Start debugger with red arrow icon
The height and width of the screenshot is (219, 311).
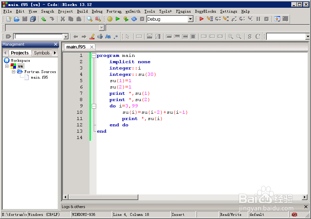click(201, 19)
